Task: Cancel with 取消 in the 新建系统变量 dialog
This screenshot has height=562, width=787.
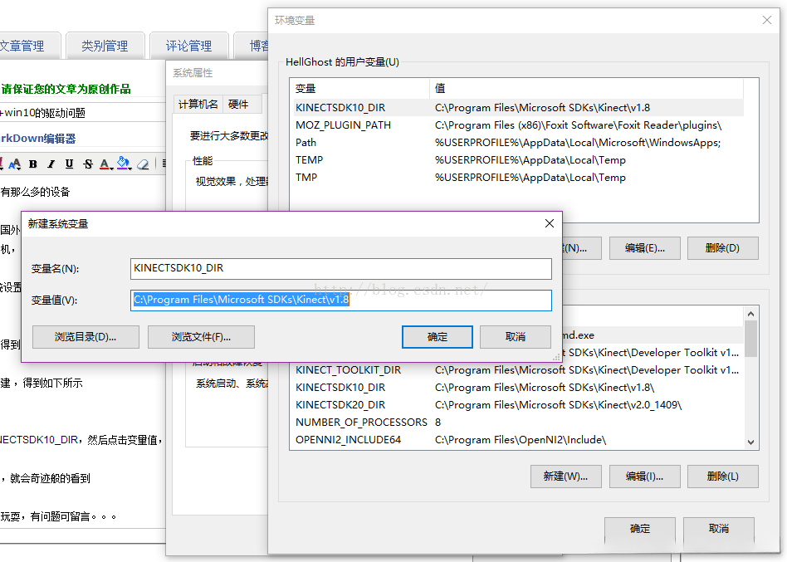Action: click(x=516, y=337)
